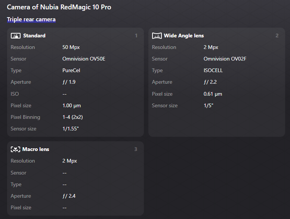Click card number 1 badge

point(136,36)
